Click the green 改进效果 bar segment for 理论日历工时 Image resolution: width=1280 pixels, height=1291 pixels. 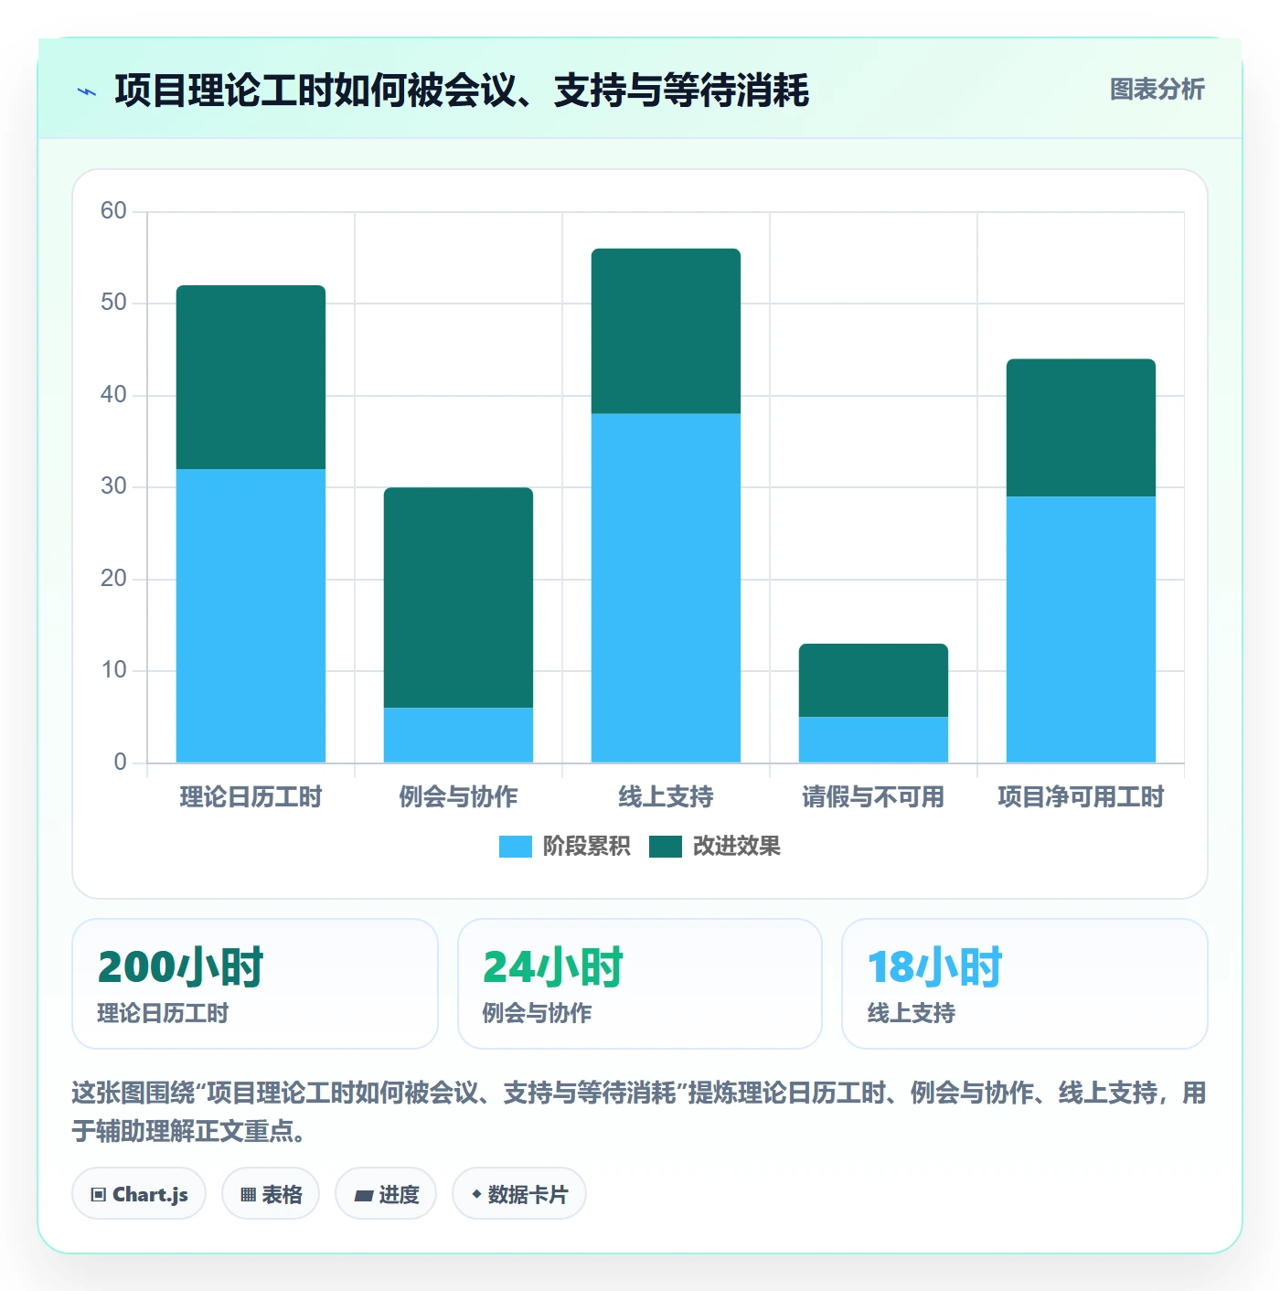tap(251, 377)
